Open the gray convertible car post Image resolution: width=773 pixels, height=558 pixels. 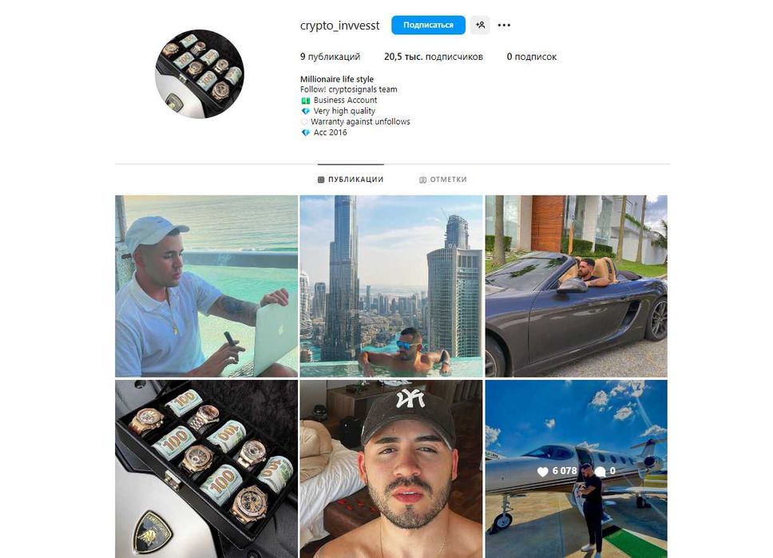point(577,286)
